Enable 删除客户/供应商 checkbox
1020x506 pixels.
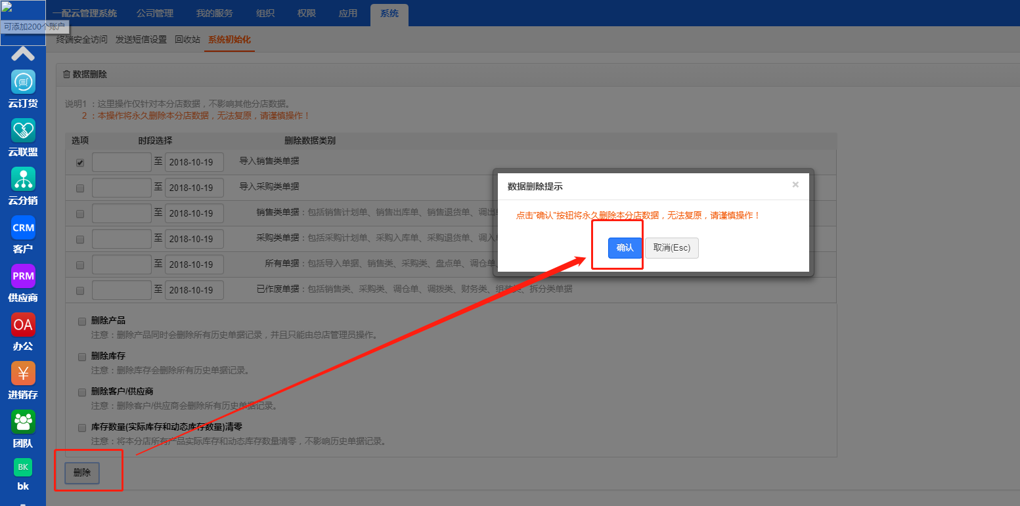(82, 392)
